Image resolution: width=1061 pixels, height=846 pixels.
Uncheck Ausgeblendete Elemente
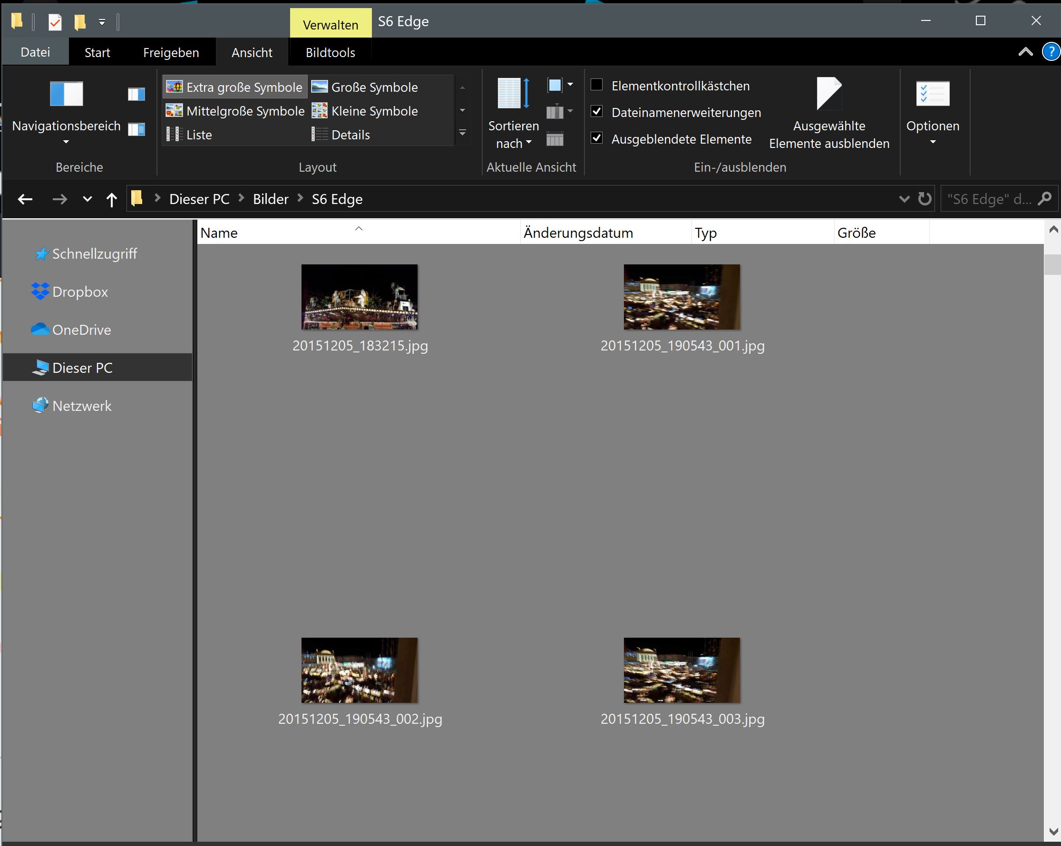pyautogui.click(x=596, y=138)
